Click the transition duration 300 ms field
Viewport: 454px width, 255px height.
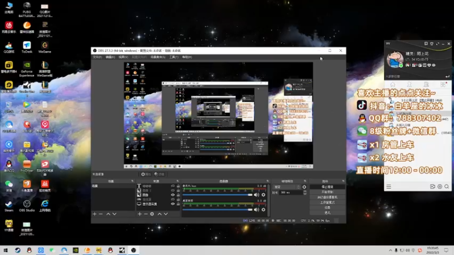(x=291, y=193)
